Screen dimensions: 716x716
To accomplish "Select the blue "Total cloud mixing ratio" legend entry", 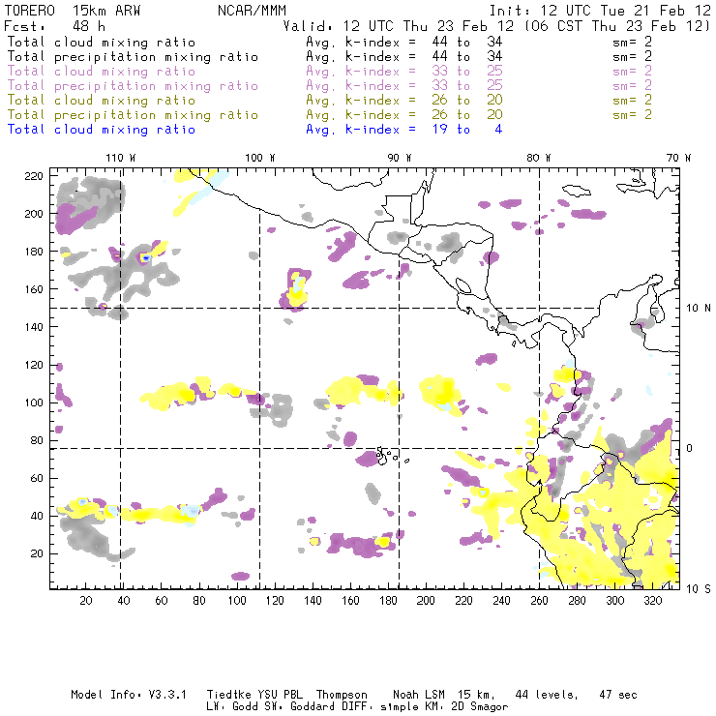I will [102, 130].
